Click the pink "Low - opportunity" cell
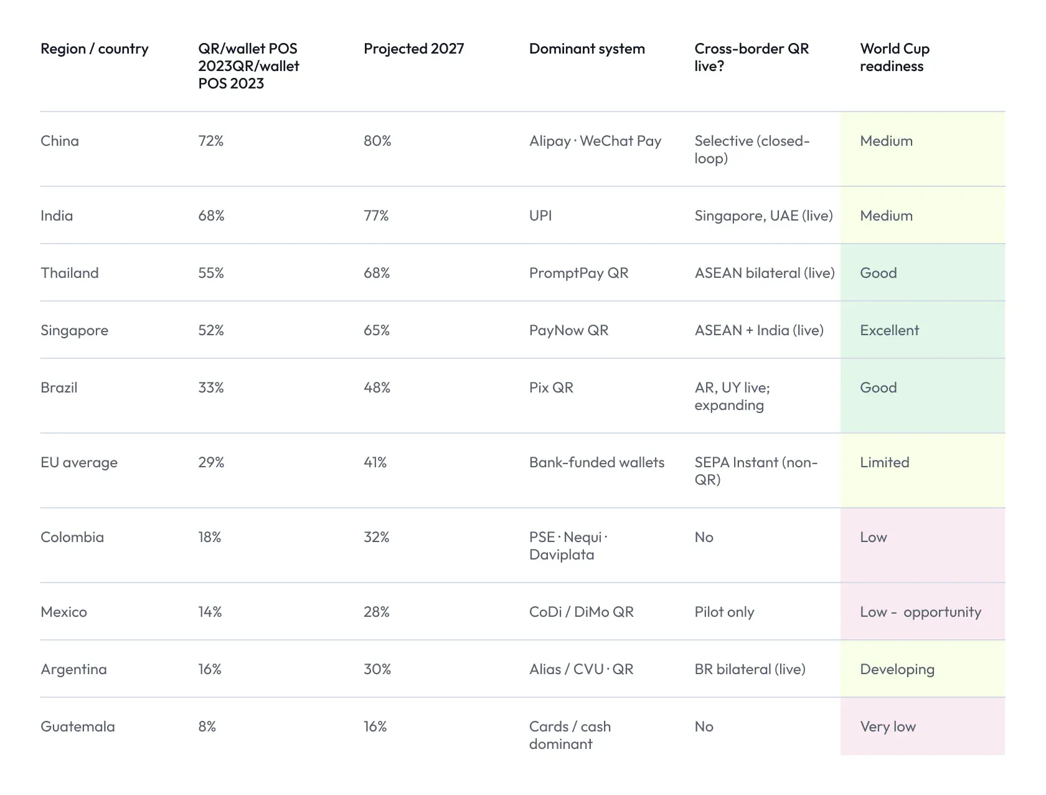 click(x=920, y=612)
